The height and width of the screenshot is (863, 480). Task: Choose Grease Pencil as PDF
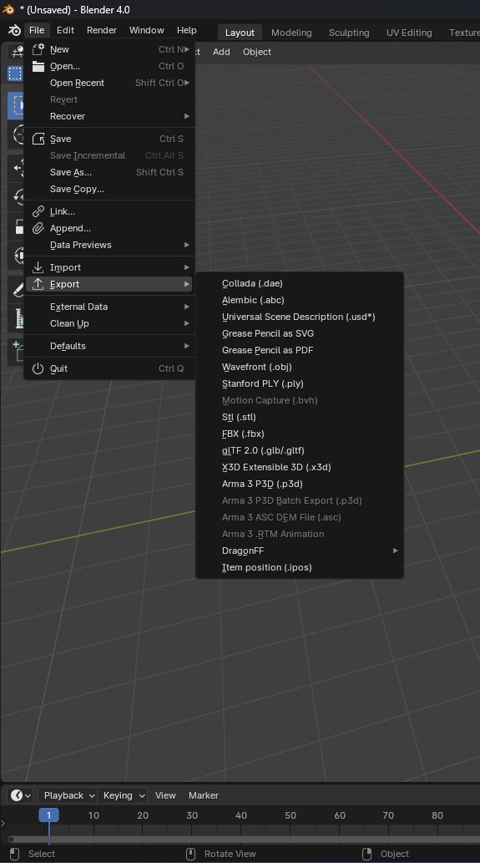(300, 350)
